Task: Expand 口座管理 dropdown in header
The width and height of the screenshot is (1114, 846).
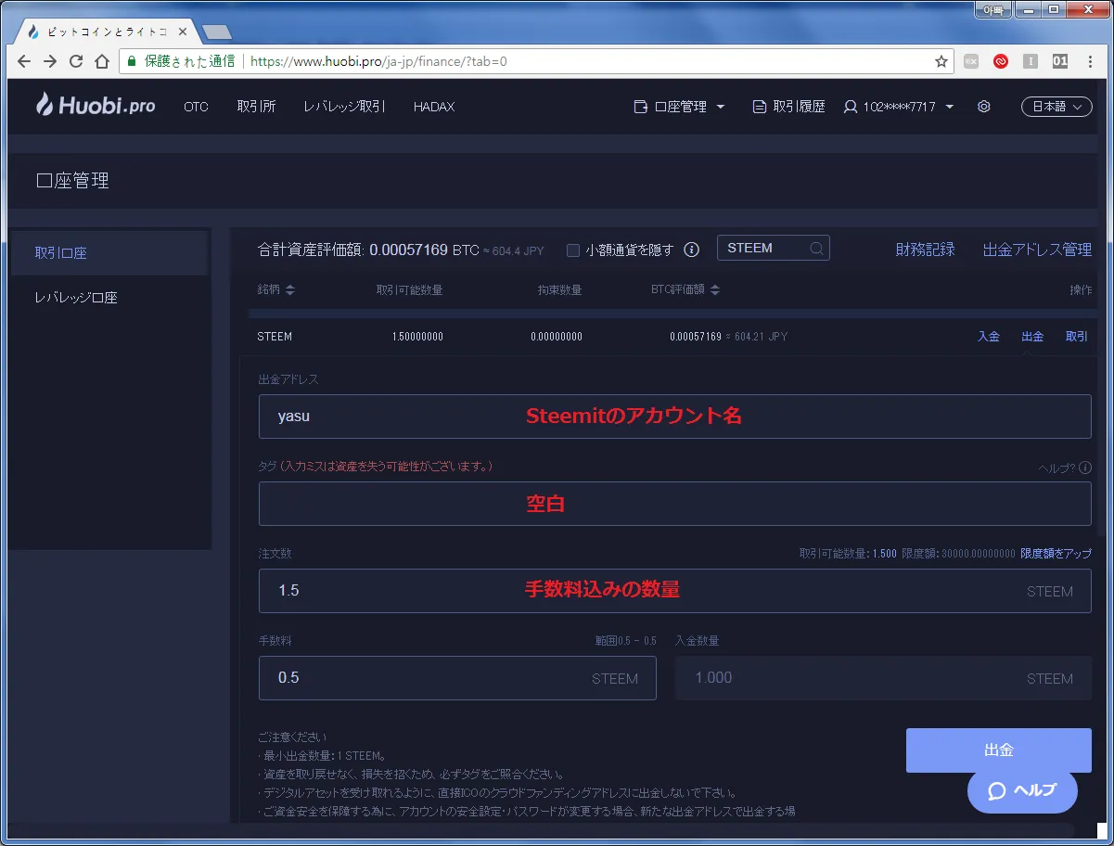Action: click(x=679, y=107)
